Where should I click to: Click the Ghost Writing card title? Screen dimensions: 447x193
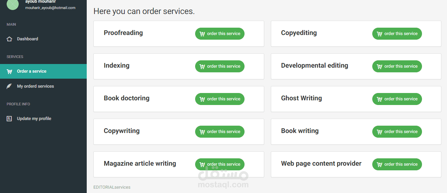[302, 98]
